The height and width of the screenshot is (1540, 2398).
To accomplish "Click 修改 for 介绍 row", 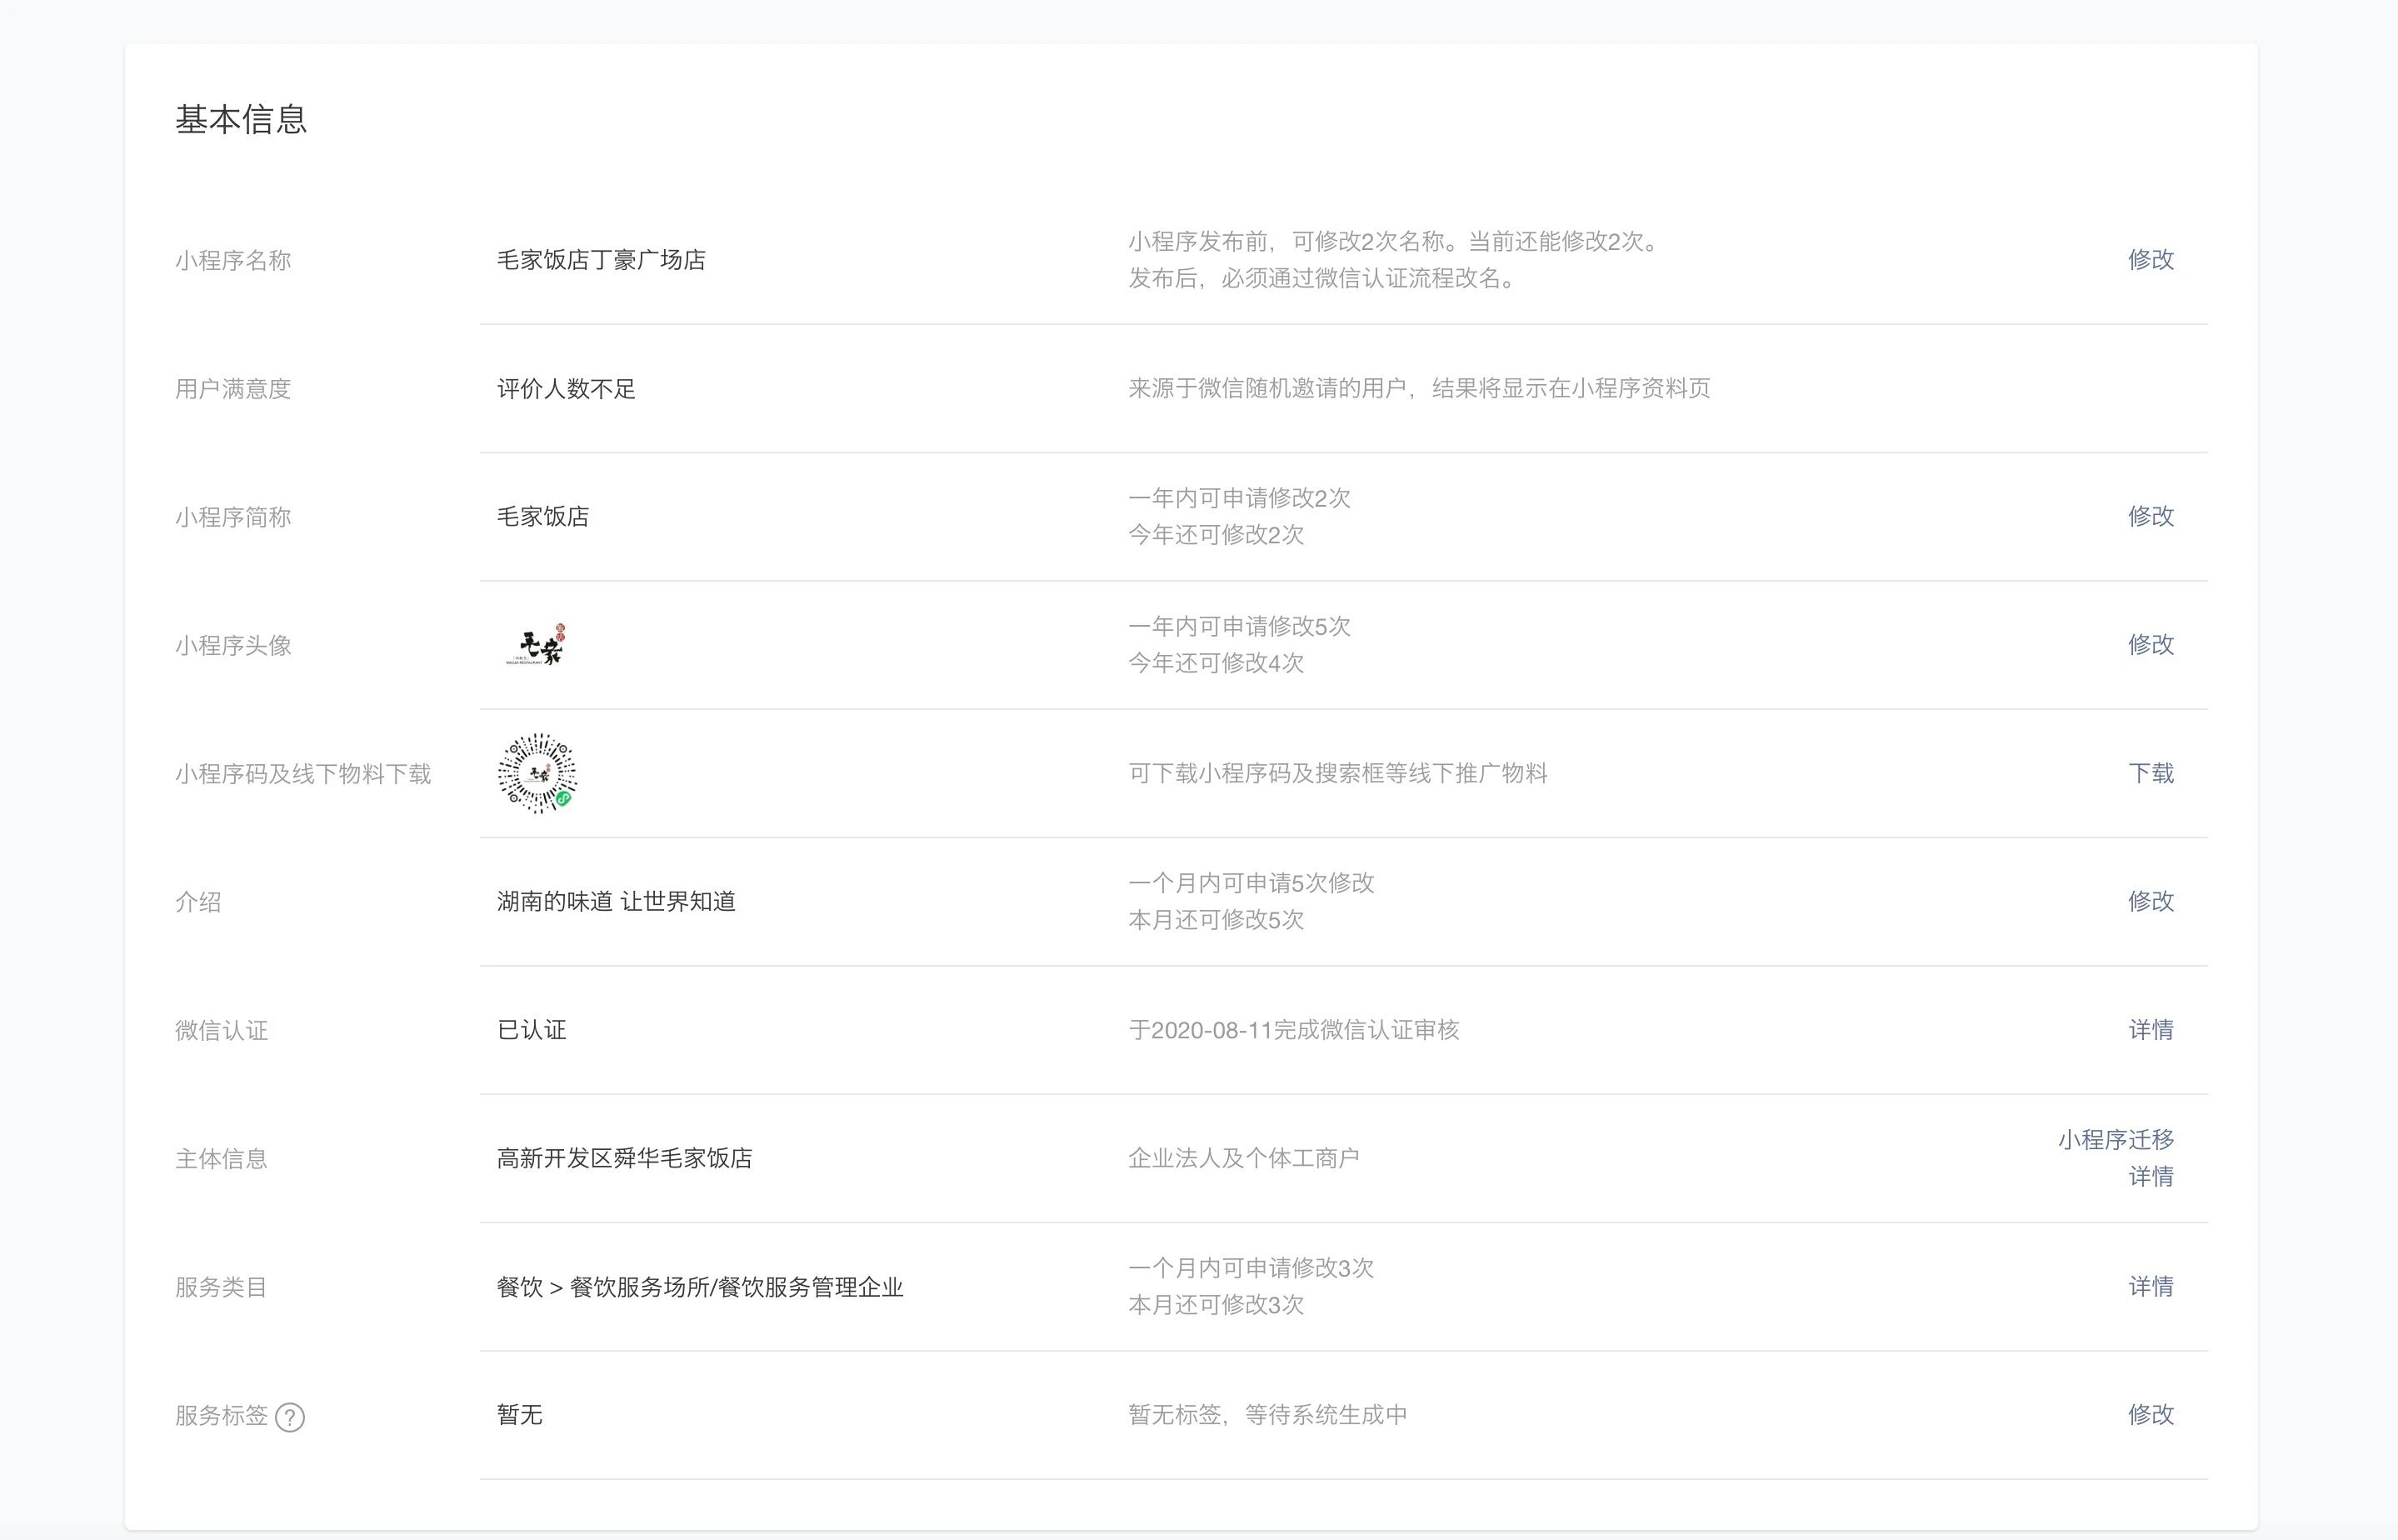I will click(x=2150, y=901).
